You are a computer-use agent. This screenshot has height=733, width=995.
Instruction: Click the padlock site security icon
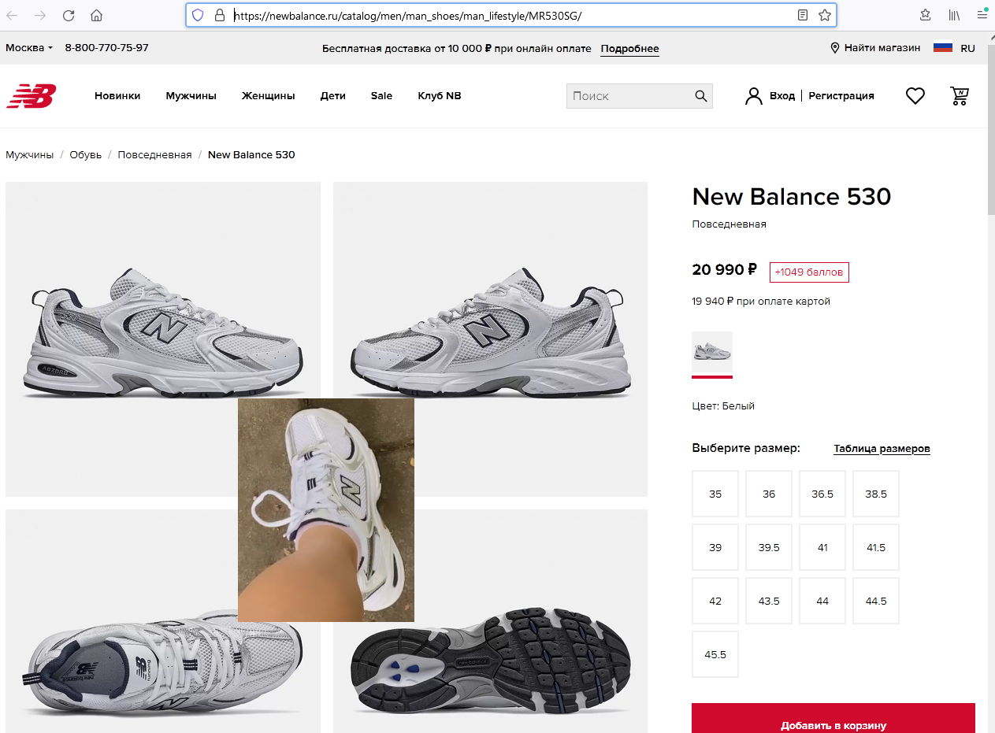220,15
